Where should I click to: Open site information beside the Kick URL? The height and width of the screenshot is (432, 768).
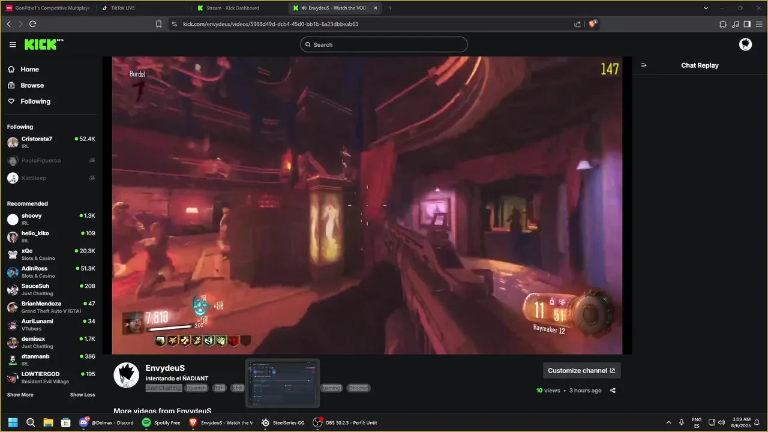click(174, 24)
